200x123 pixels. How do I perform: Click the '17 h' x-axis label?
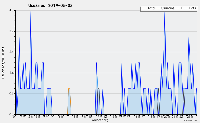(144, 116)
